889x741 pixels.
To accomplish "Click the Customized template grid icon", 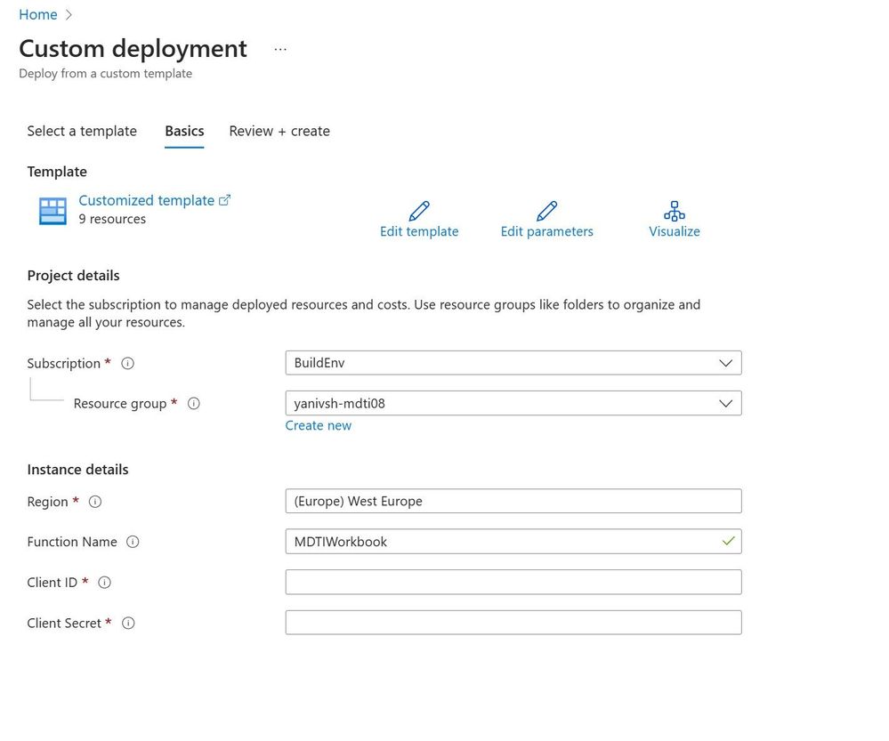I will (x=53, y=211).
